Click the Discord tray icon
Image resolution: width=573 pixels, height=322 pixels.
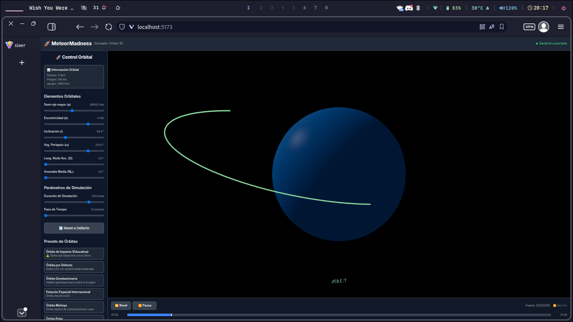(409, 8)
